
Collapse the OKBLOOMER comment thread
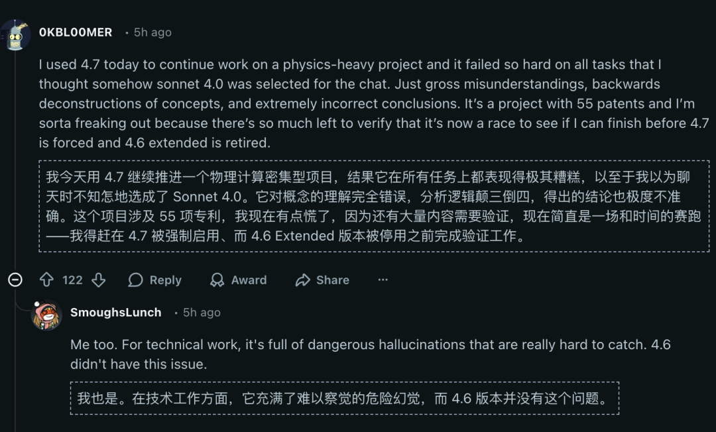click(x=15, y=280)
